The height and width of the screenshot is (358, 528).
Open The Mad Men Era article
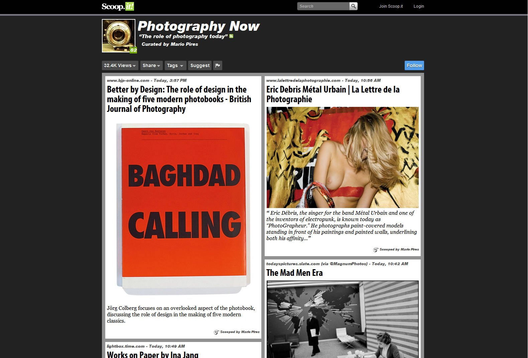click(x=294, y=273)
